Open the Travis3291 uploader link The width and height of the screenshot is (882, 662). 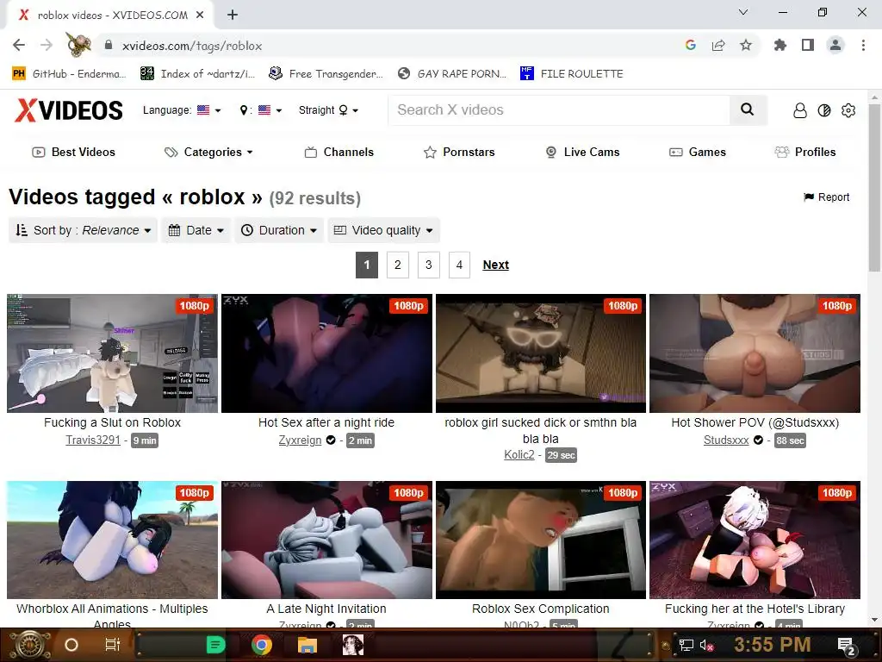93,440
